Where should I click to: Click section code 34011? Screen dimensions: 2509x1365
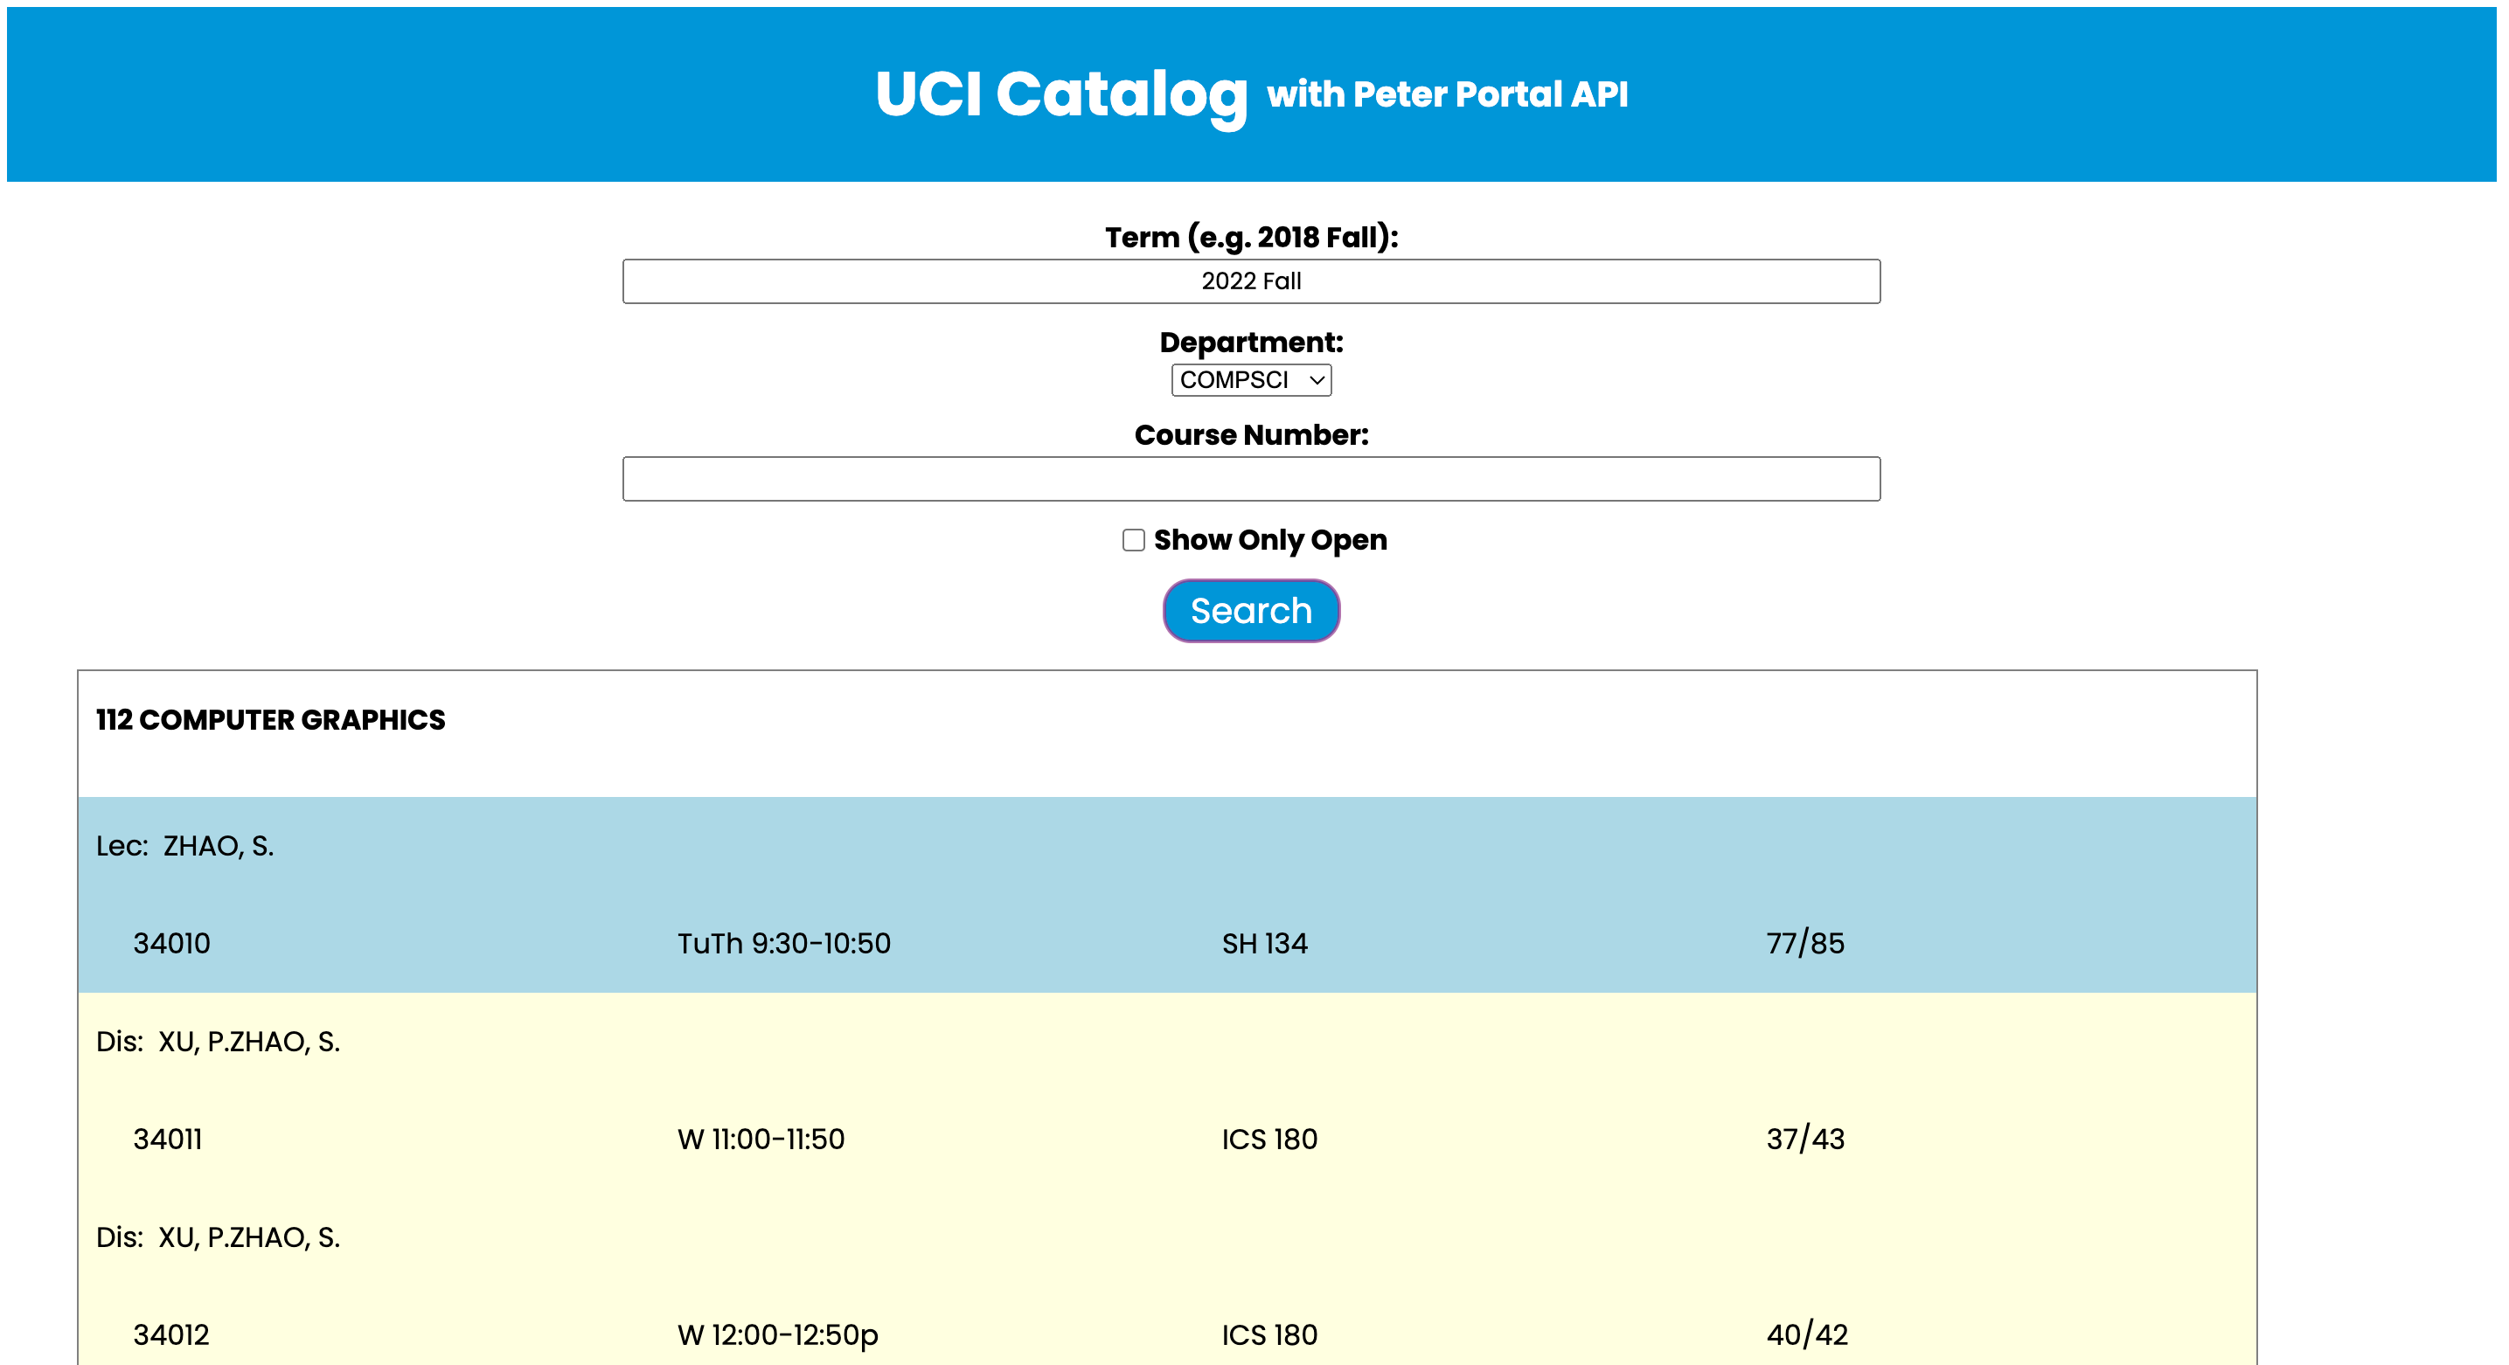[168, 1140]
